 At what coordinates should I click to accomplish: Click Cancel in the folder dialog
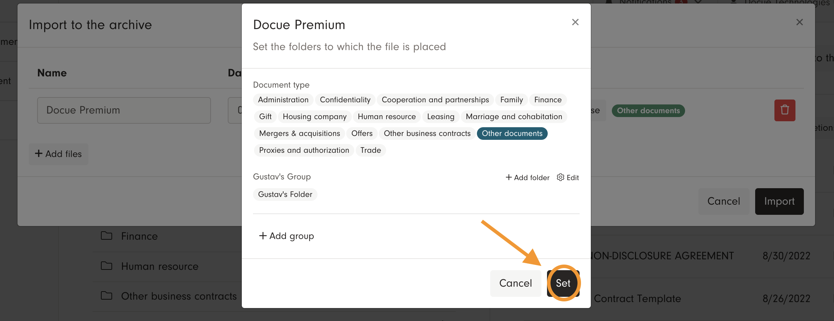515,283
